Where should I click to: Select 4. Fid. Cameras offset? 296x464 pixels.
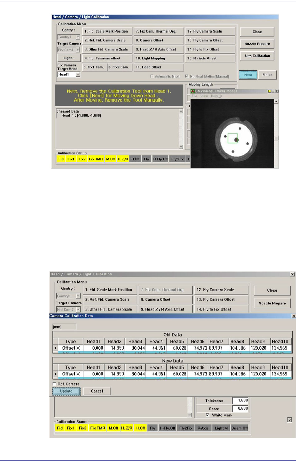tap(107, 58)
